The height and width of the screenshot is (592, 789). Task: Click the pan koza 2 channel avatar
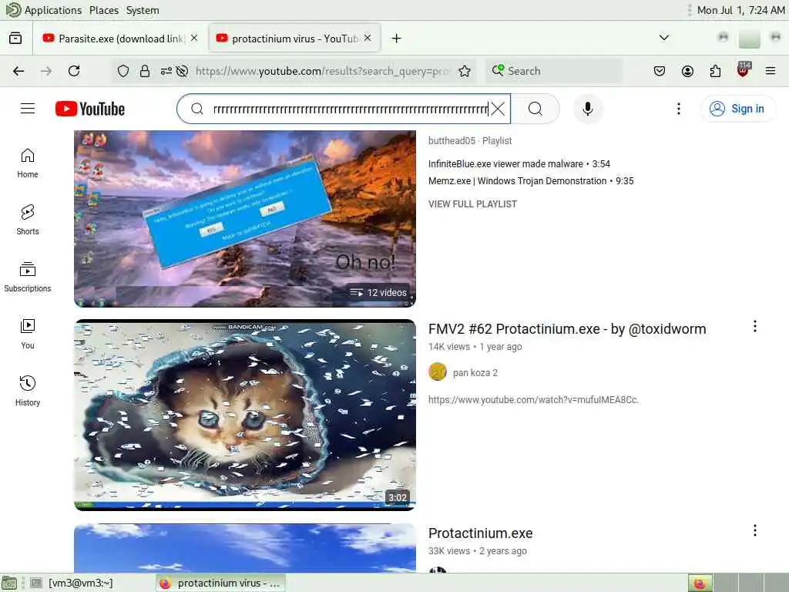coord(438,372)
